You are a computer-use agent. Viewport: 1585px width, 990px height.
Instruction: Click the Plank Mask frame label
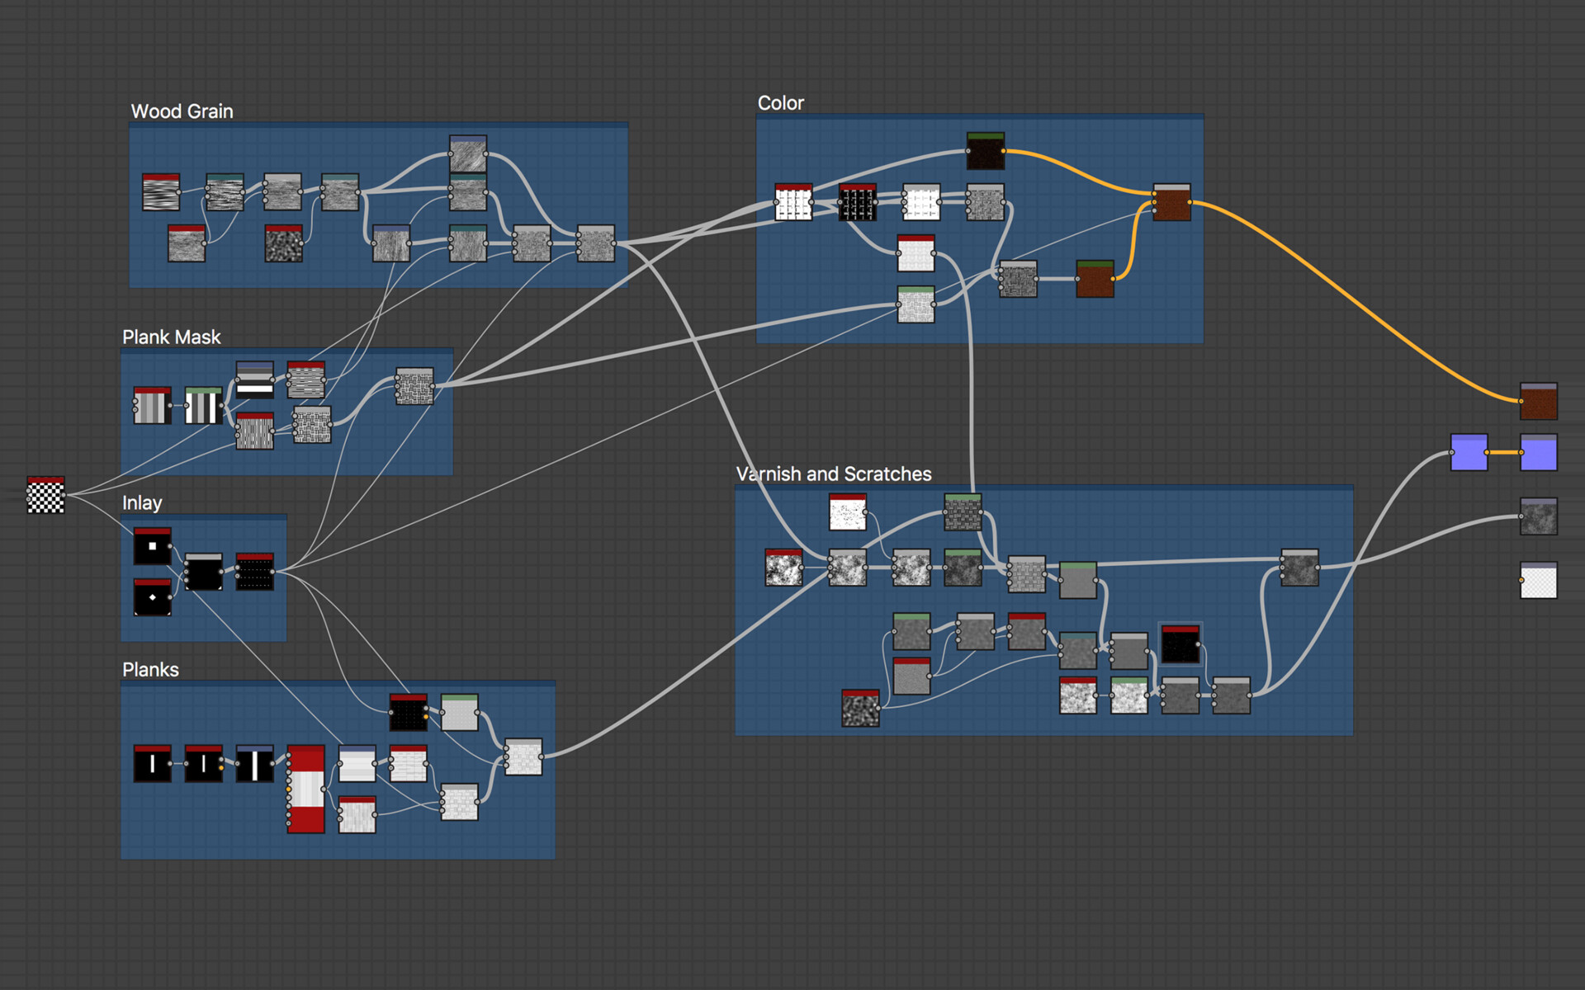pyautogui.click(x=171, y=337)
